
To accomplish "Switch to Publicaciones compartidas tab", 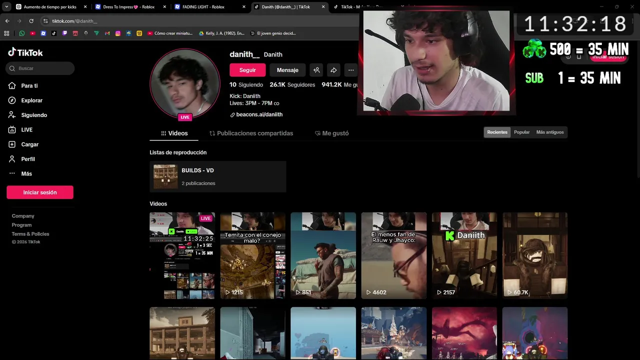I will (251, 133).
